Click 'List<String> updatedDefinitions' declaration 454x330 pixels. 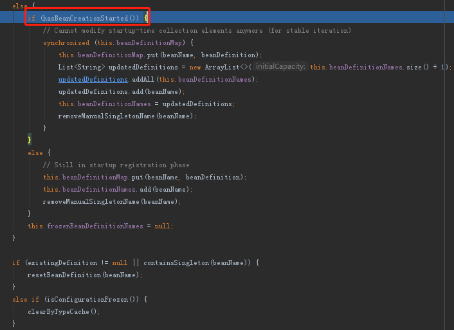pyautogui.click(x=118, y=67)
